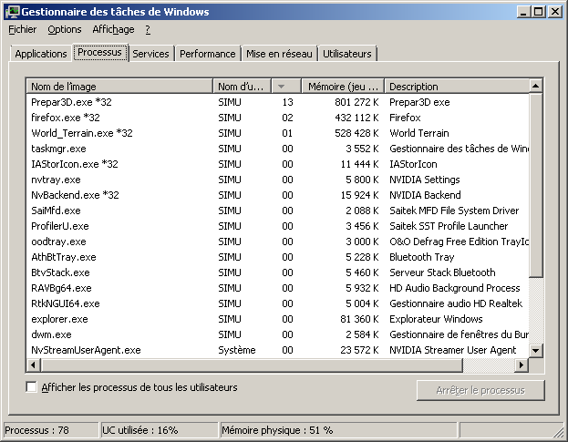Image resolution: width=568 pixels, height=442 pixels.
Task: Click NVIDIA Streamer User Agent description
Action: click(453, 350)
